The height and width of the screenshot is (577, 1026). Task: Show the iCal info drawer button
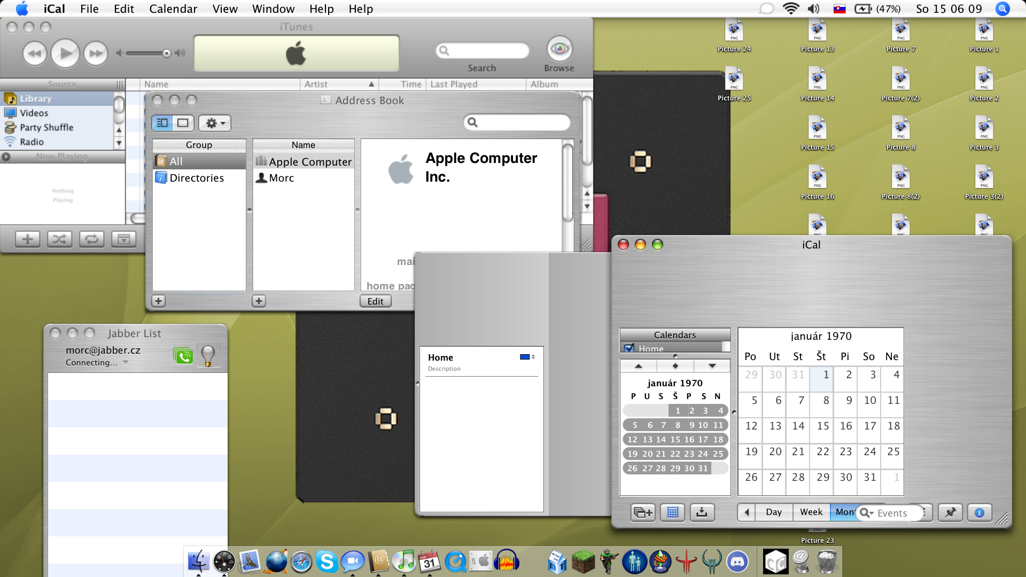click(980, 512)
